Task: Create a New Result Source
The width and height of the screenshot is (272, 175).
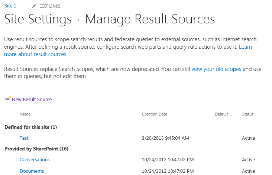Action: pos(32,99)
